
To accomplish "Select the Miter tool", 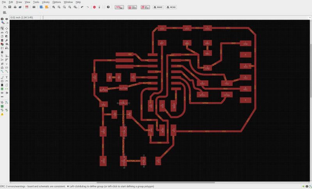I will click(x=7, y=60).
